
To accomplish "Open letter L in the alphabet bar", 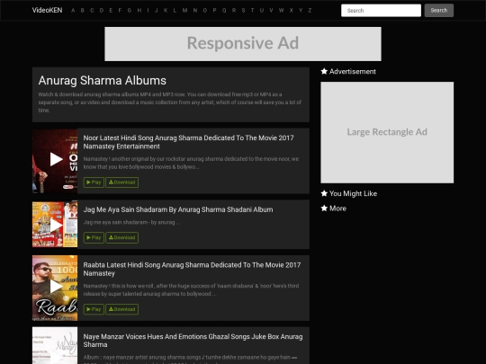I will click(175, 10).
